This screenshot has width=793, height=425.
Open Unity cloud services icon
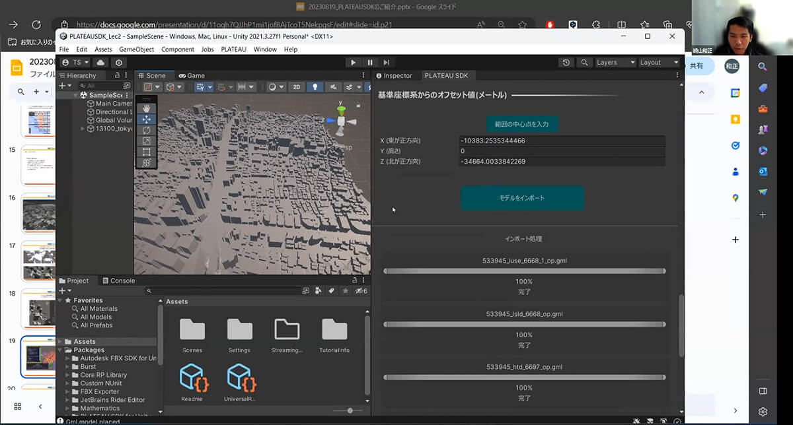coord(100,62)
